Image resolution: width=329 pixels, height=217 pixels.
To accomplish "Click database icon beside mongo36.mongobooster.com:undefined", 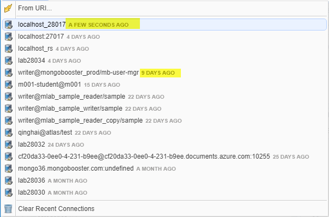I will point(9,168).
